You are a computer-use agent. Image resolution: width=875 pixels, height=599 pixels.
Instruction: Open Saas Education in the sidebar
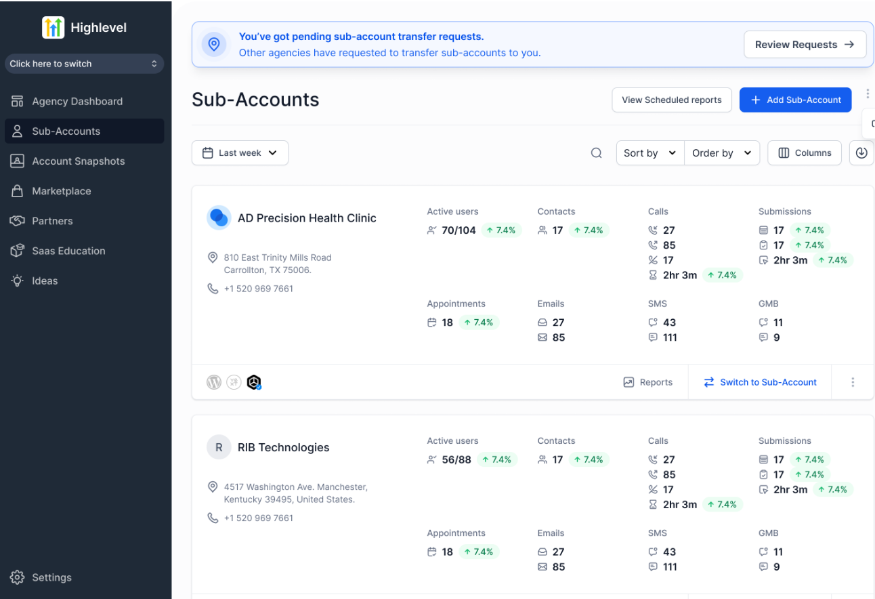point(84,251)
